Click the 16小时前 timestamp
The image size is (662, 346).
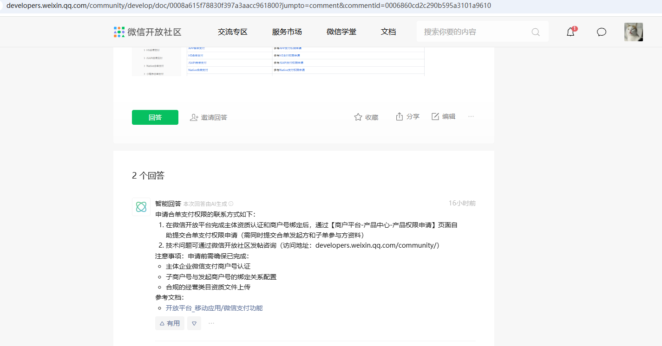tap(462, 203)
